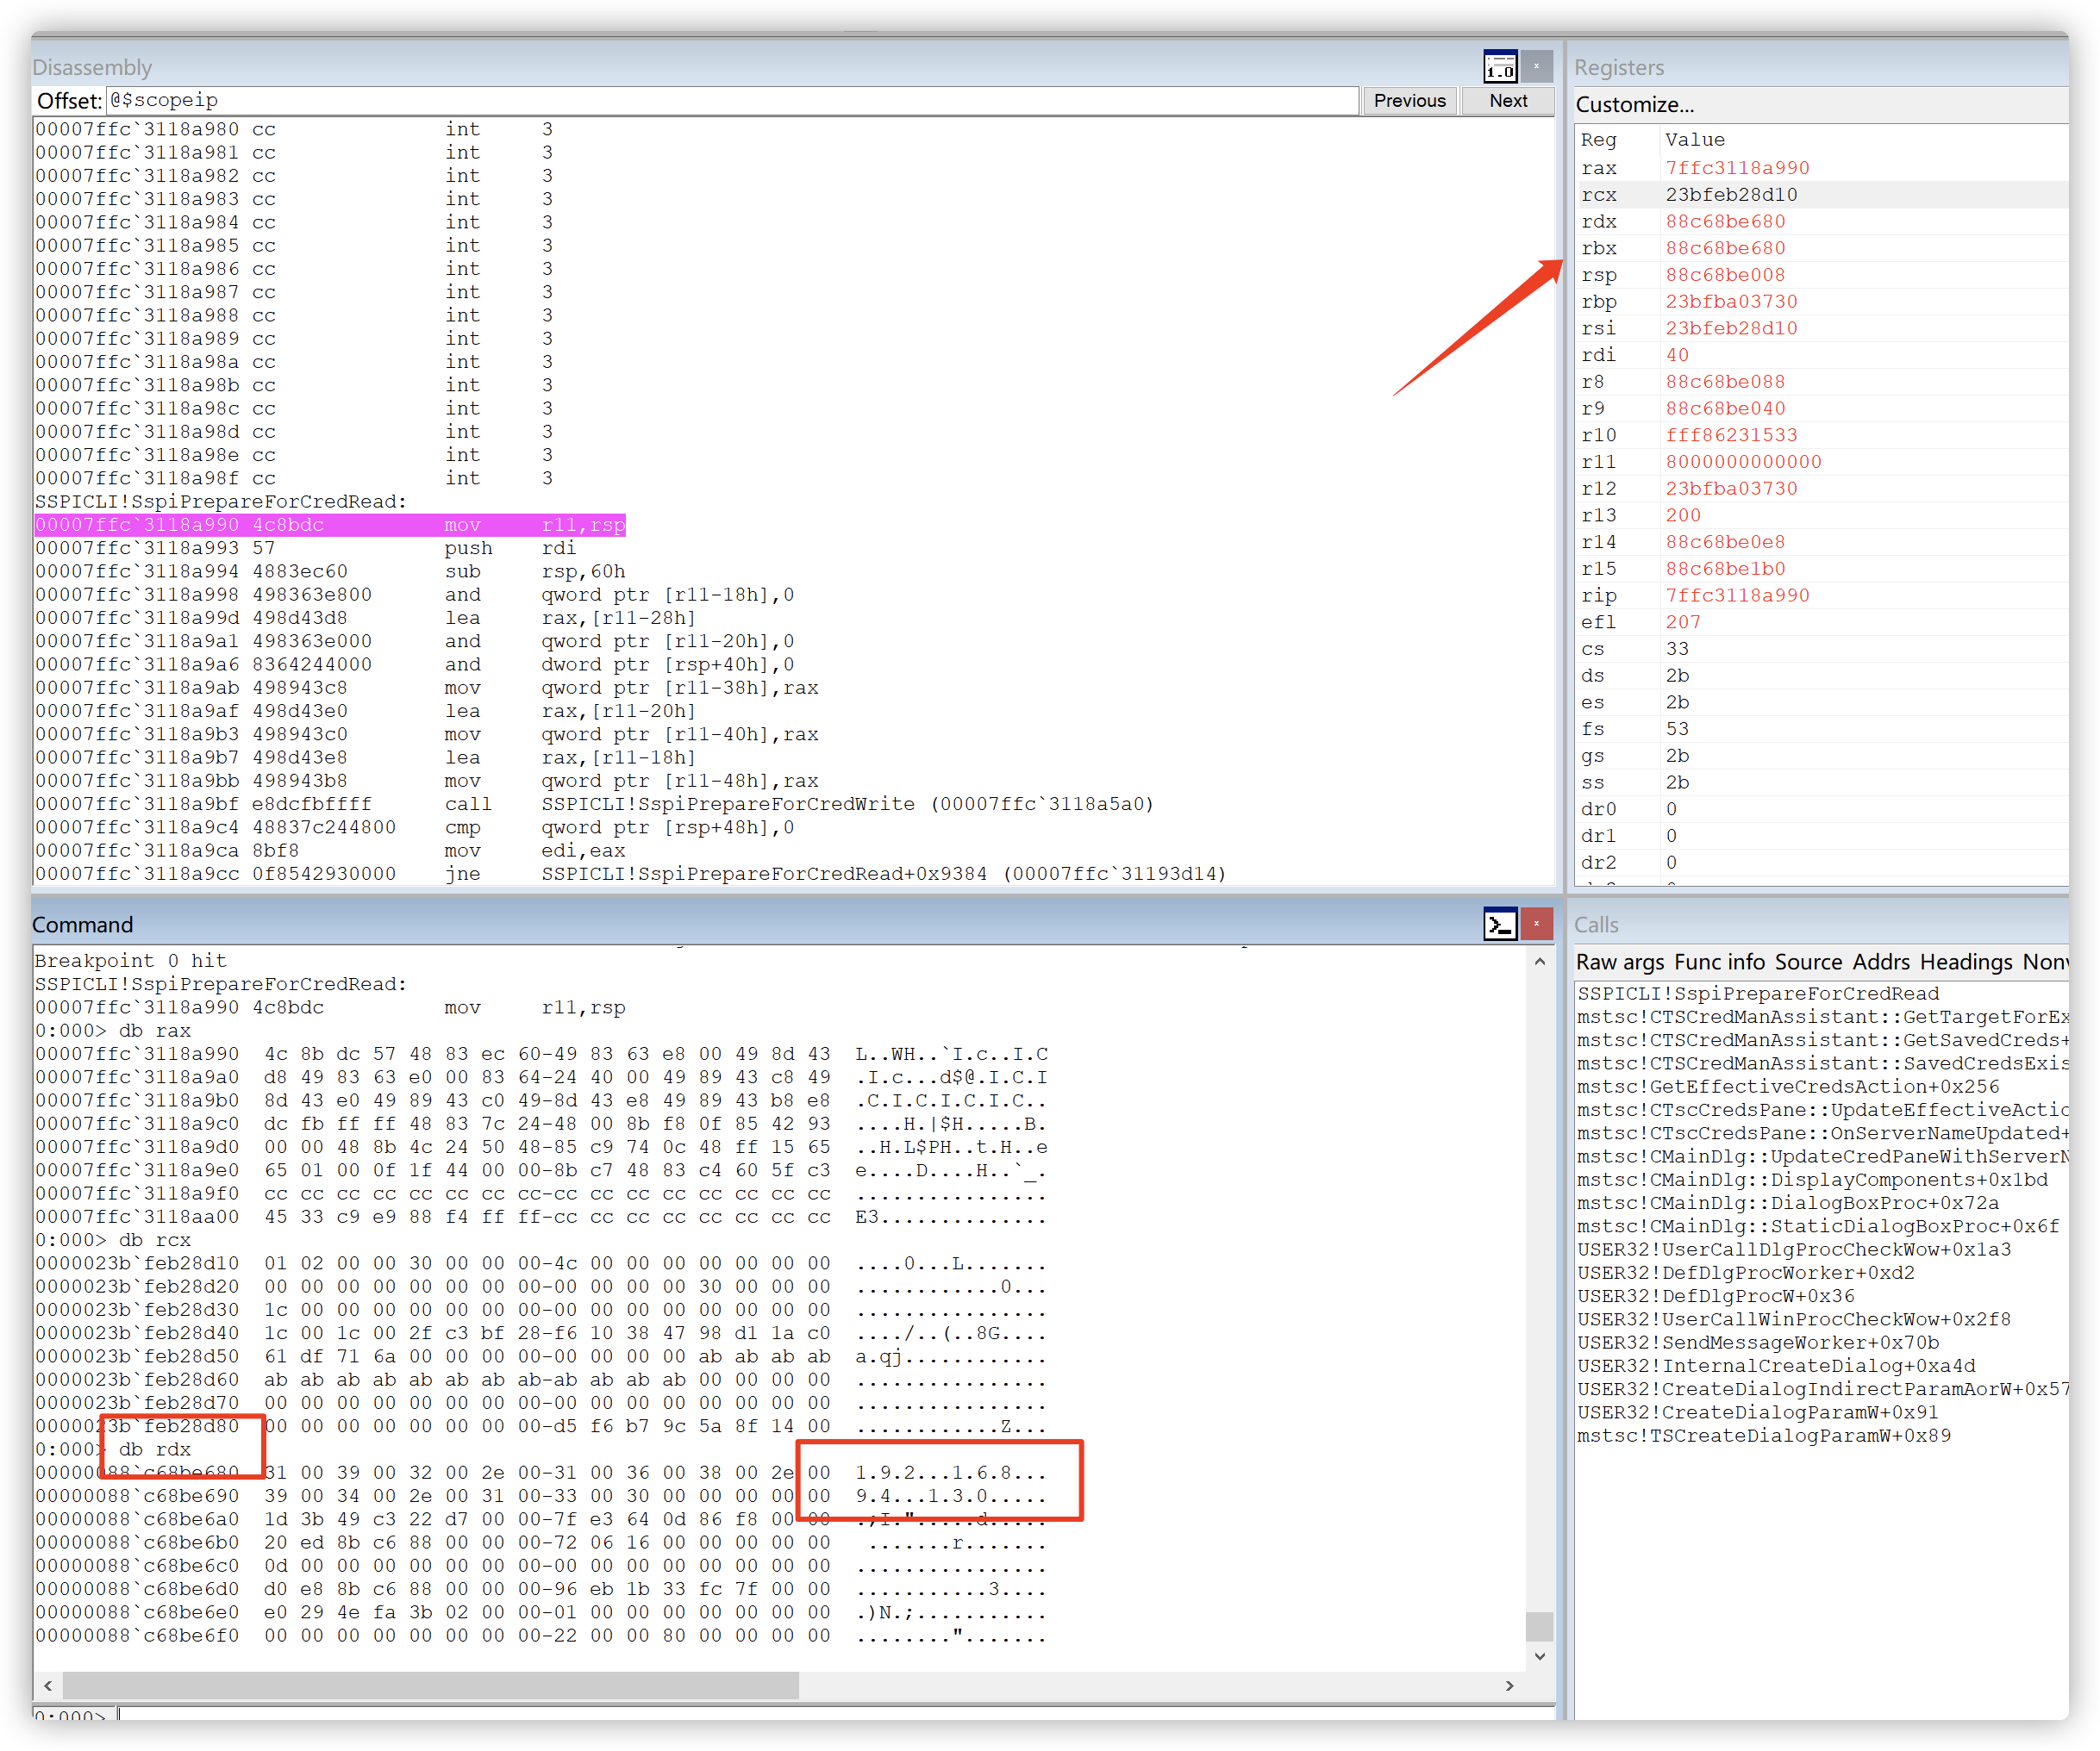Toggle Func info in Calls
This screenshot has height=1751, width=2100.
point(1719,962)
